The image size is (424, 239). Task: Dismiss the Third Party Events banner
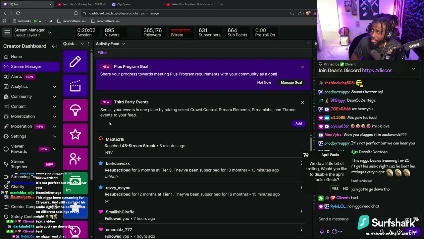click(x=302, y=102)
